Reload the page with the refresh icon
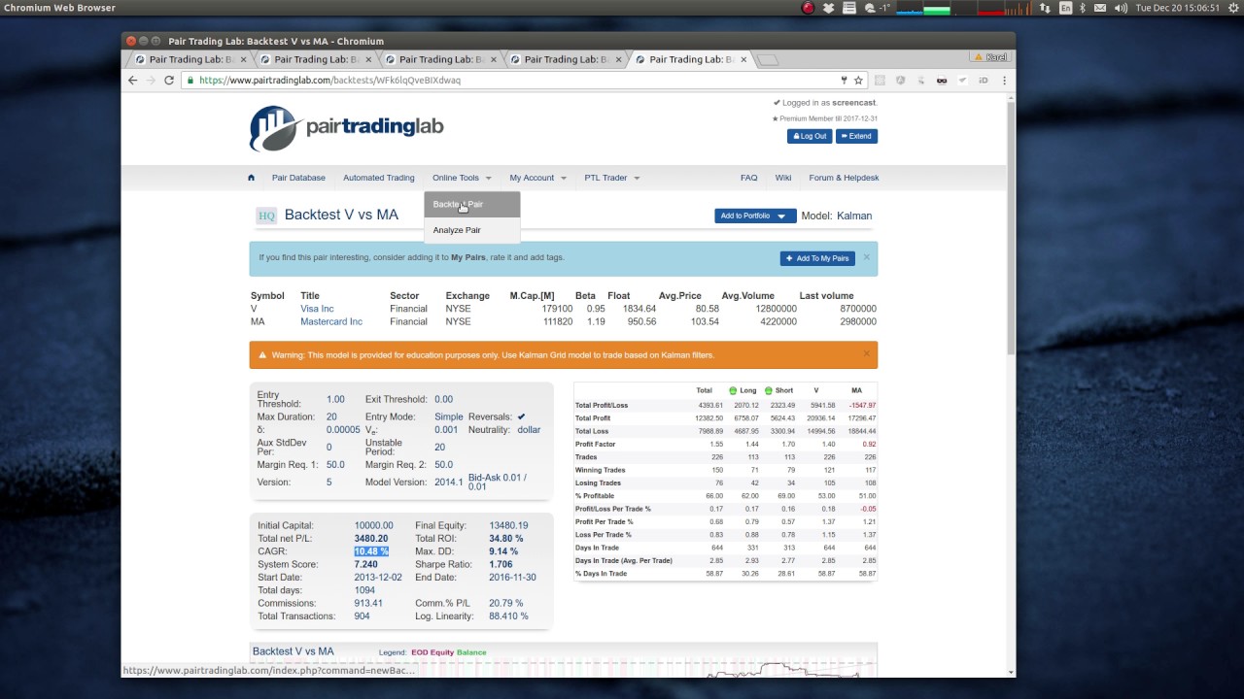The image size is (1244, 699). 169,81
